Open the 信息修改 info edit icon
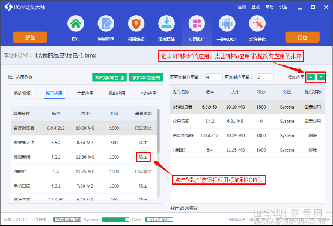 [x=106, y=23]
